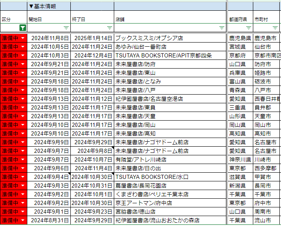Select city cell 砺波市
This screenshot has width=281, height=226.
pos(267,81)
